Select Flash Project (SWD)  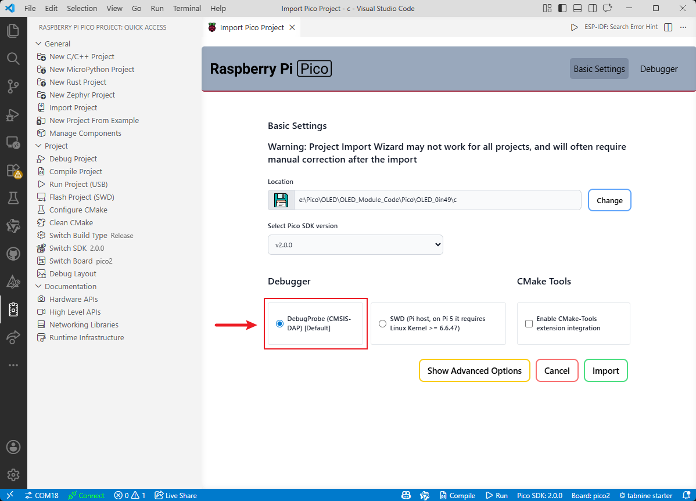82,197
